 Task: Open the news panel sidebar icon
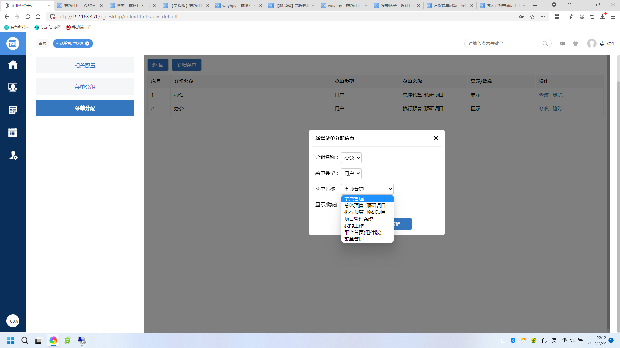tap(13, 110)
